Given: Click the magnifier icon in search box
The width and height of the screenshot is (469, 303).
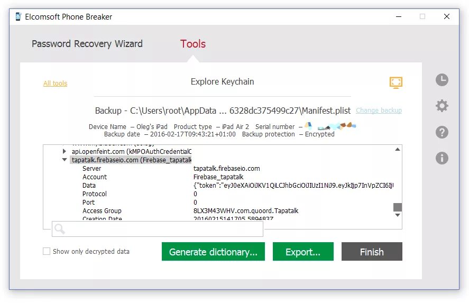Looking at the screenshot, I should [x=60, y=229].
